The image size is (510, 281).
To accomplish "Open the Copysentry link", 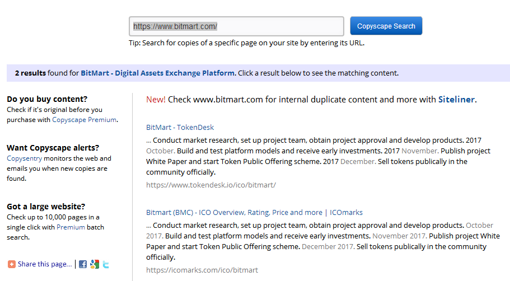I will 25,158.
